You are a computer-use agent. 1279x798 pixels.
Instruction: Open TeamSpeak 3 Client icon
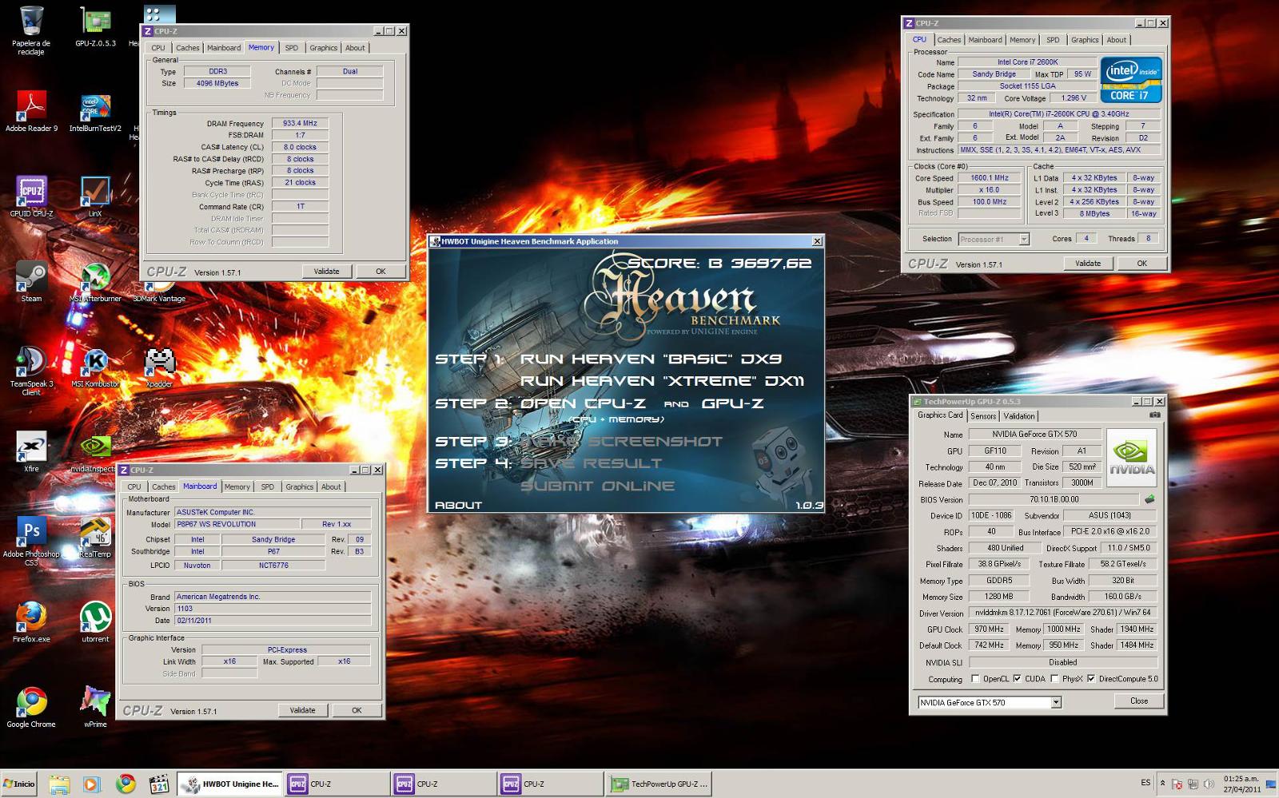[x=31, y=371]
